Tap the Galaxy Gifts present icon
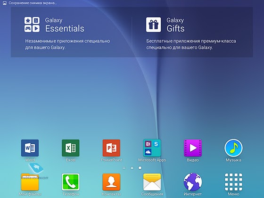Screen dimensions: 264x198 point(153,25)
